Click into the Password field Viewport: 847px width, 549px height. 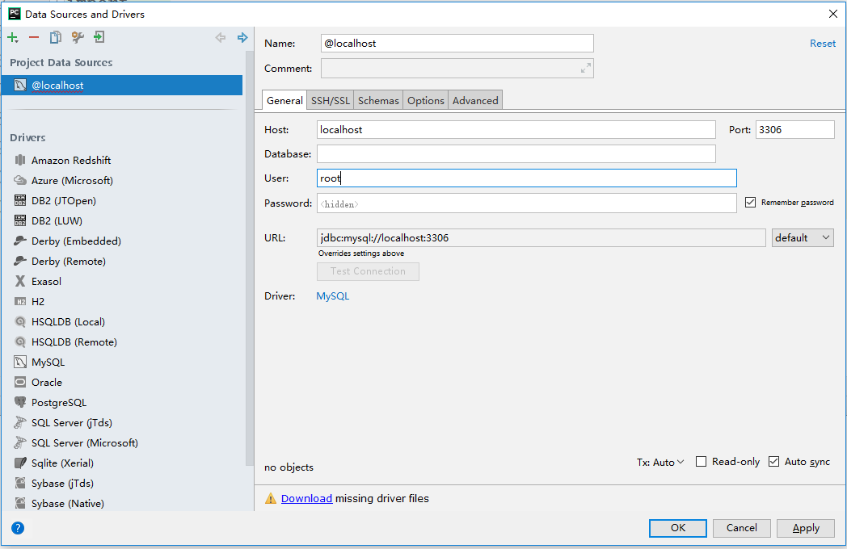[x=527, y=203]
